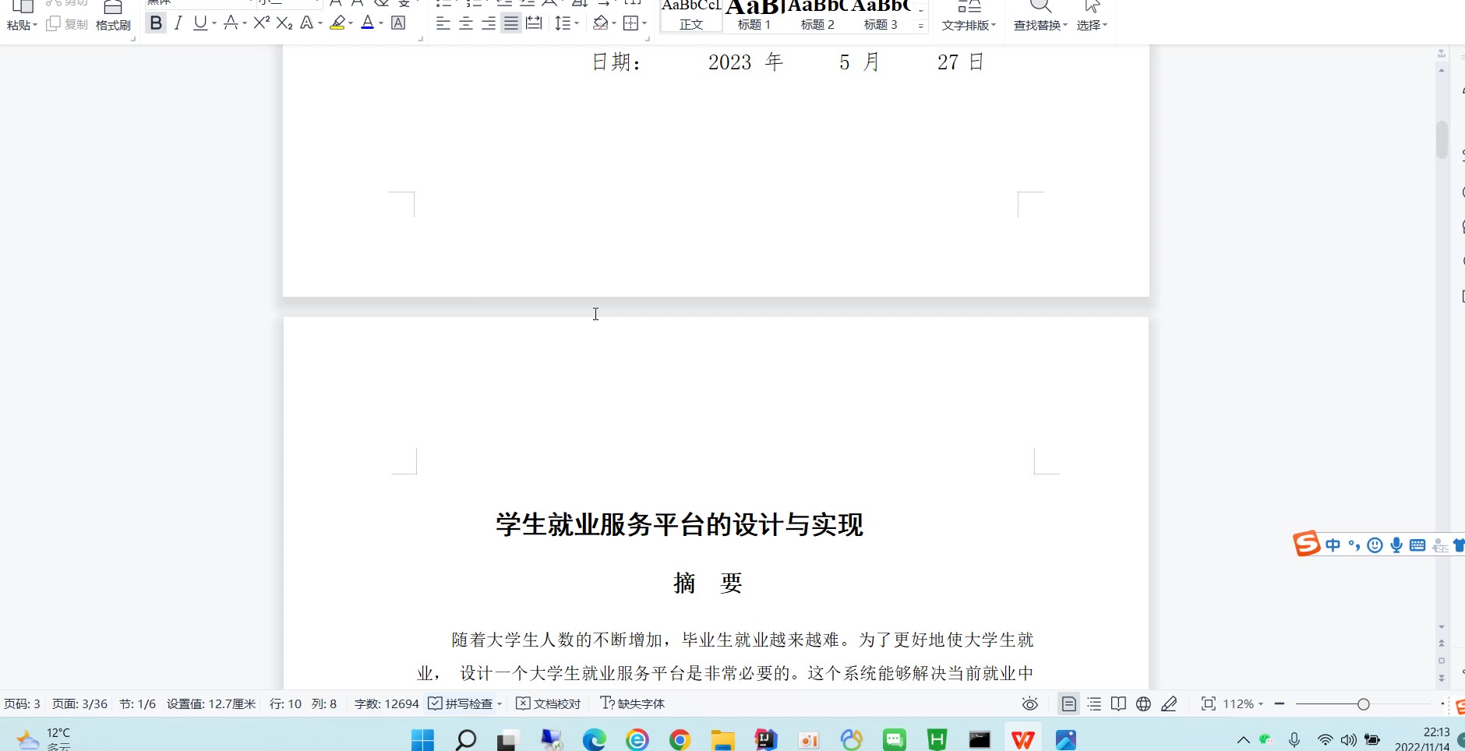Open Google Chrome from taskbar
This screenshot has width=1465, height=751.
coord(680,739)
